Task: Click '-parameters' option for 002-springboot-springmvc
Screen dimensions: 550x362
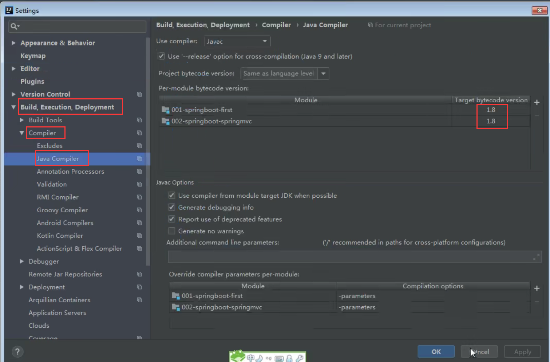Action: coord(357,307)
